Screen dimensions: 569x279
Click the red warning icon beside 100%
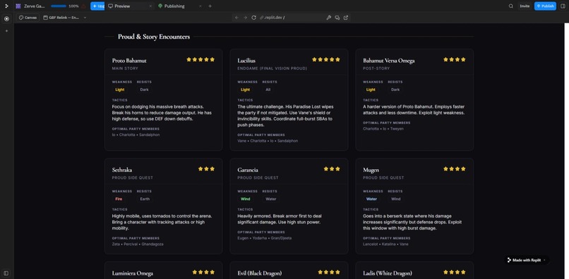pos(84,6)
